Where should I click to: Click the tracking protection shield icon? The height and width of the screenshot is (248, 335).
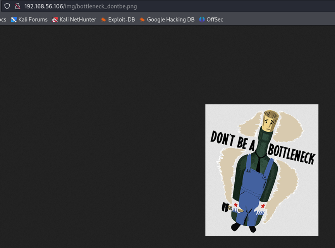tap(7, 6)
